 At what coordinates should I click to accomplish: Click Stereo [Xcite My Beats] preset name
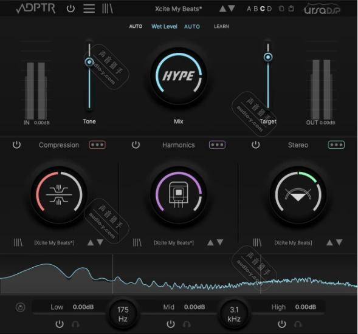coord(293,243)
